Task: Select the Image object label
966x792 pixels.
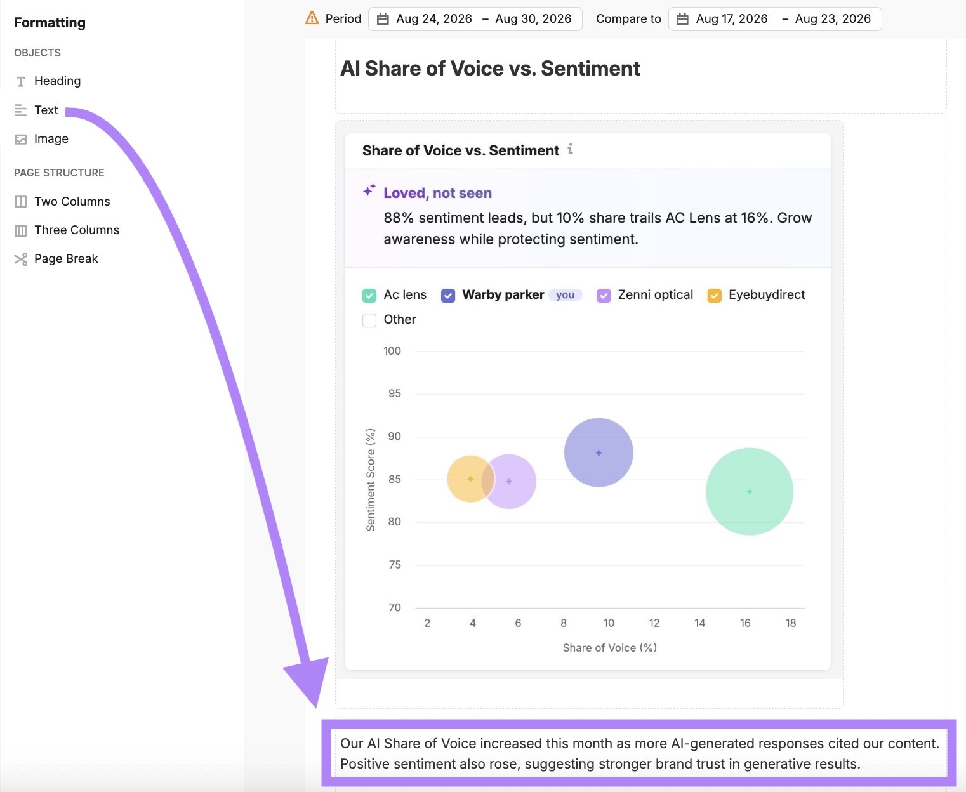Action: point(51,139)
